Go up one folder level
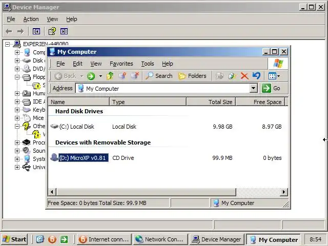The width and height of the screenshot is (328, 246). point(110,76)
